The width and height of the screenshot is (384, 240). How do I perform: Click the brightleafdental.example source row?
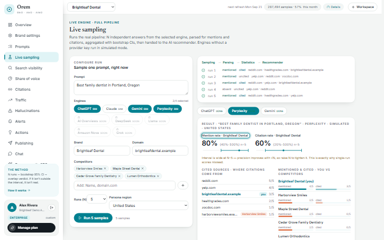point(238,194)
